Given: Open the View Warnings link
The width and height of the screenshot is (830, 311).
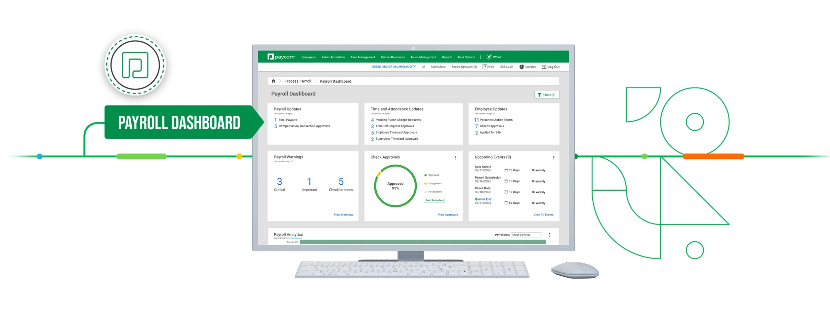Looking at the screenshot, I should click(x=343, y=215).
